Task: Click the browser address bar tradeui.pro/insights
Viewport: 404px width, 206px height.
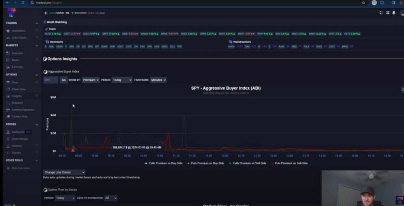Action: [49, 3]
